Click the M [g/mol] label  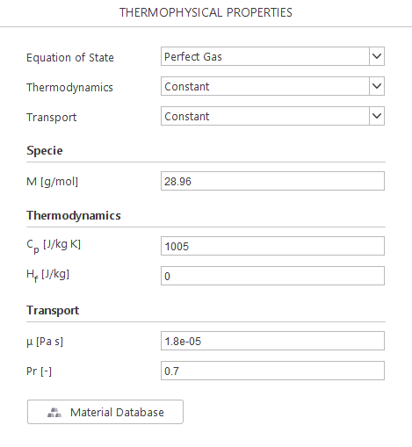click(x=52, y=182)
